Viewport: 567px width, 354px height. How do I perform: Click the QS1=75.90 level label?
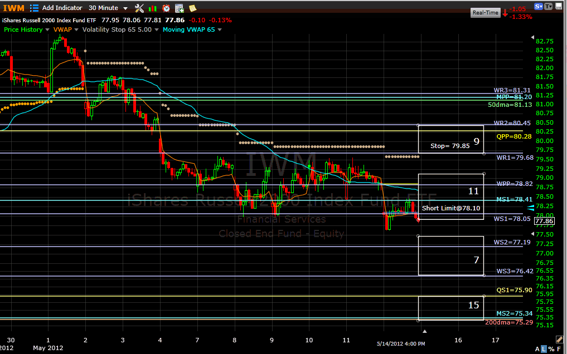(514, 290)
